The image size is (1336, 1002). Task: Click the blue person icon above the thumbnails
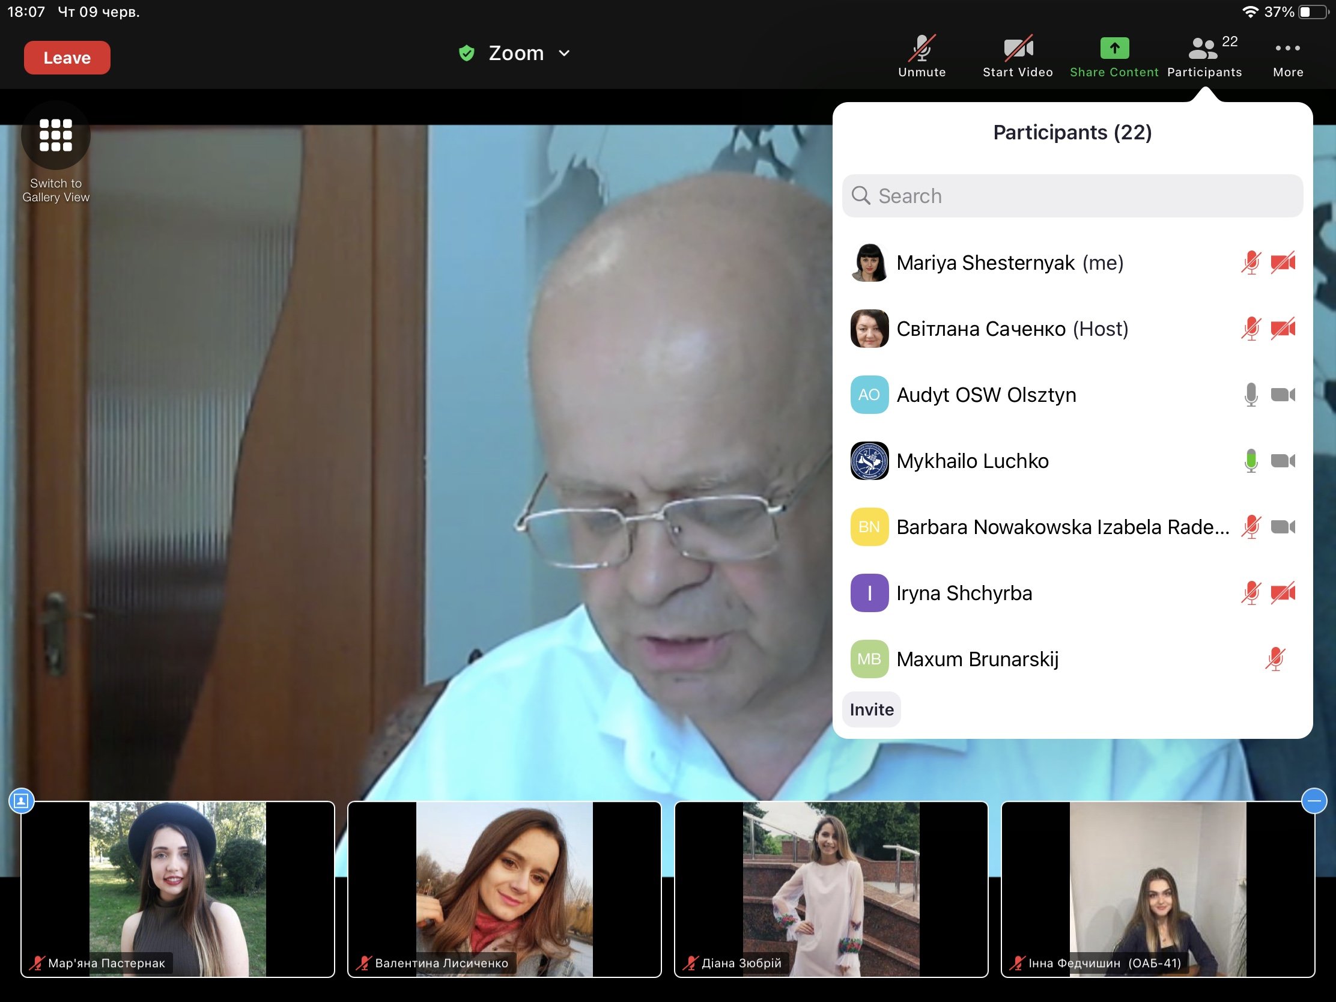coord(22,801)
